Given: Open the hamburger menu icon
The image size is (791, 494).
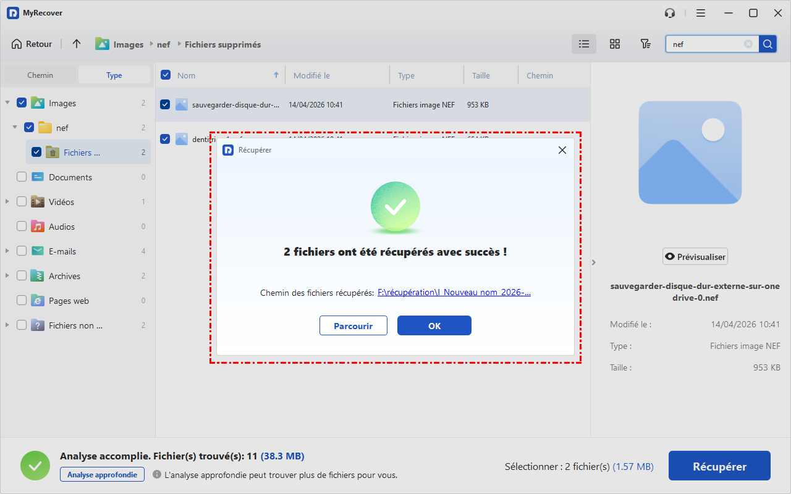Looking at the screenshot, I should click(x=700, y=13).
